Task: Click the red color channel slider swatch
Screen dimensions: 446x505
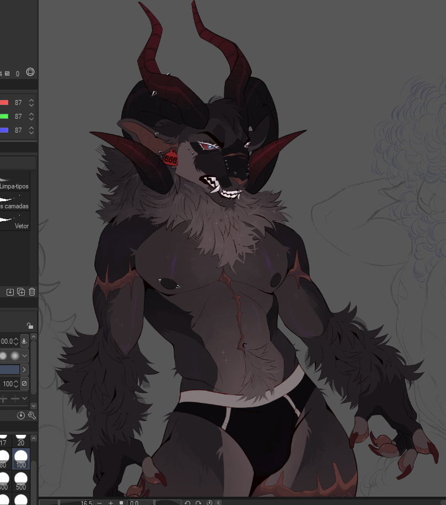Action: click(x=4, y=103)
